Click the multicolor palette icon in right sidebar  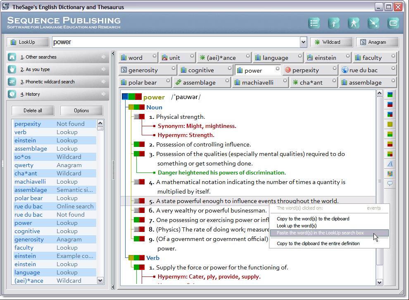(390, 174)
